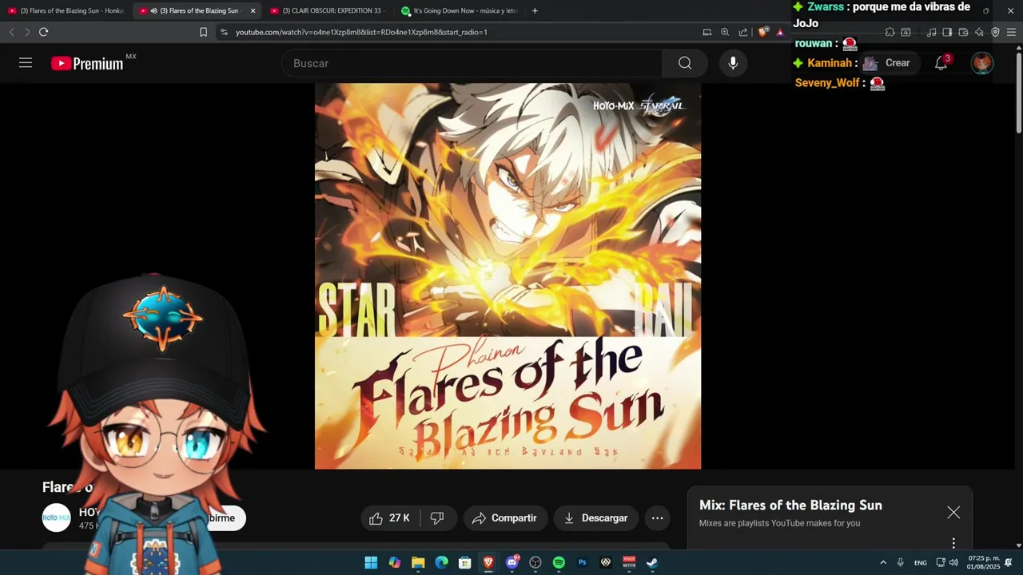Go forward in browser history

point(27,32)
